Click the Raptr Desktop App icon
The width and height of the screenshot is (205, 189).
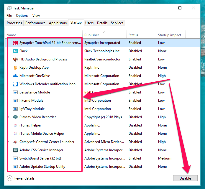click(x=15, y=68)
